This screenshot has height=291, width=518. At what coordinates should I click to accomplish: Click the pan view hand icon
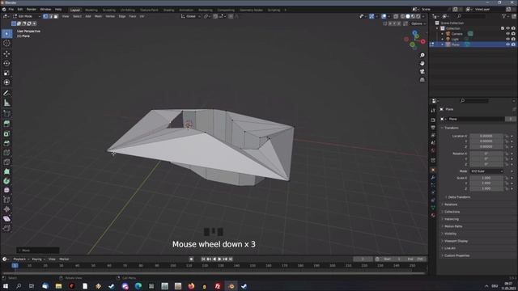[422, 63]
